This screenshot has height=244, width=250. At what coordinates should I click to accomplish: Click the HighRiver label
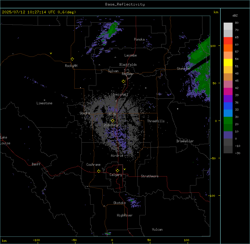click(x=125, y=215)
